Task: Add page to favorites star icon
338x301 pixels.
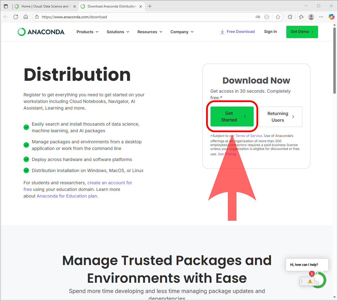Action: 278,17
